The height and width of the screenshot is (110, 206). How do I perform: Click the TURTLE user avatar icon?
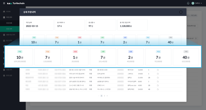tap(193, 3)
